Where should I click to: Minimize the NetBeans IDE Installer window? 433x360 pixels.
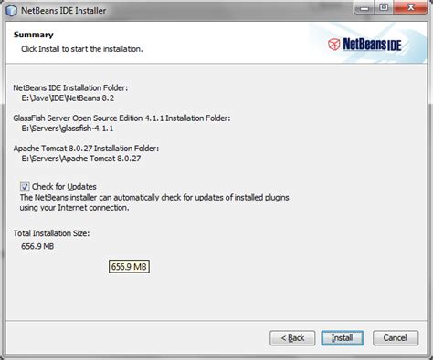(x=364, y=8)
